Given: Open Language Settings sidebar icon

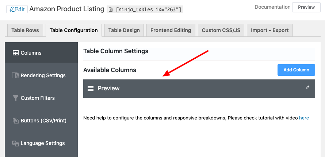Looking at the screenshot, I should 16,143.
